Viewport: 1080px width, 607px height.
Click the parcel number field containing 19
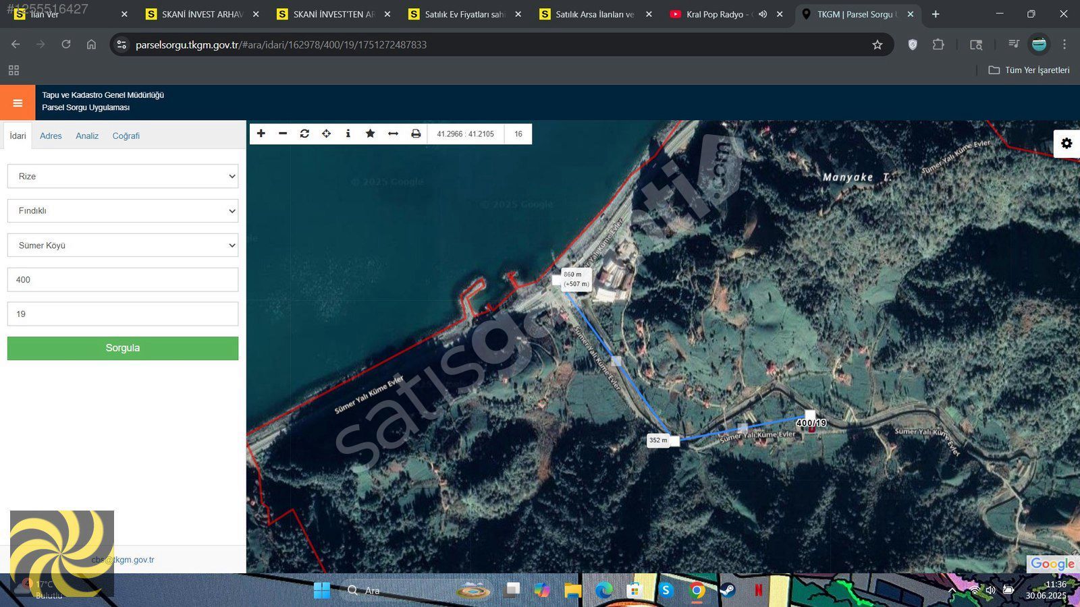123,314
